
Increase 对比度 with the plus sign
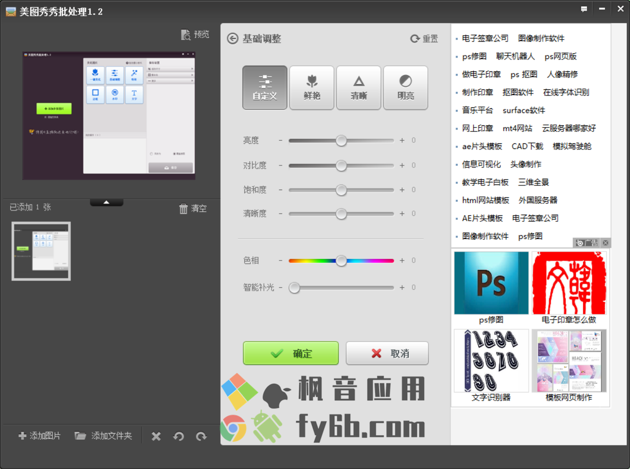point(402,165)
